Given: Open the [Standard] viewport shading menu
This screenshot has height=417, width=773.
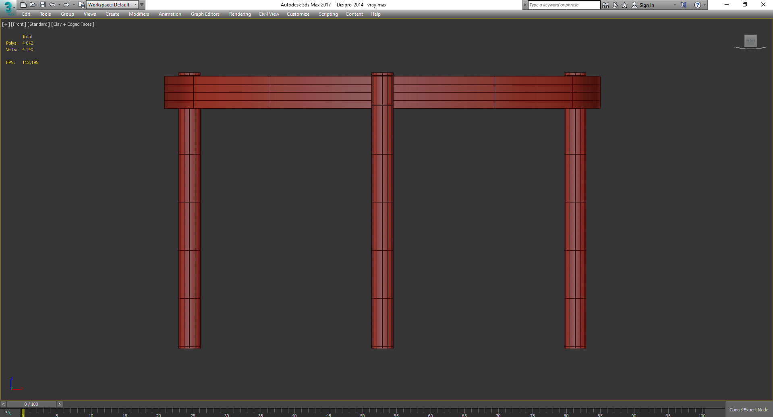Looking at the screenshot, I should click(x=39, y=24).
